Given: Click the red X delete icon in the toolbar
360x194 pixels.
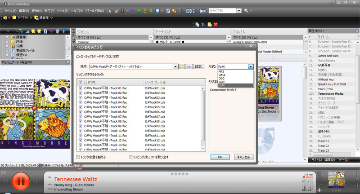Looking at the screenshot, I should pos(216,24).
